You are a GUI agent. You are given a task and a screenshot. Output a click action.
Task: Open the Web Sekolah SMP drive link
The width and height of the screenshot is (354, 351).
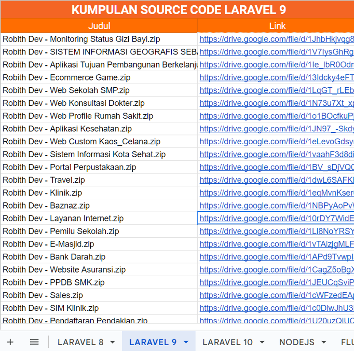click(x=274, y=90)
